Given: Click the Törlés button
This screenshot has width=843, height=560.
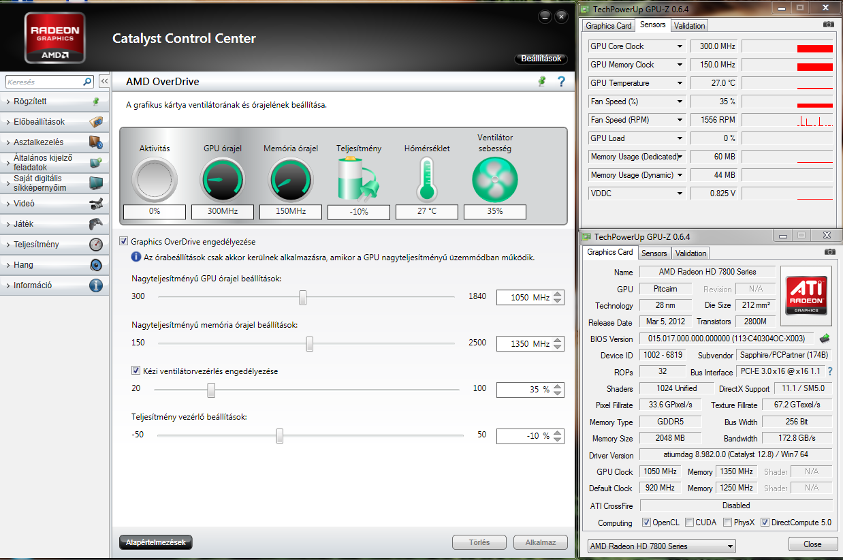Looking at the screenshot, I should 479,542.
